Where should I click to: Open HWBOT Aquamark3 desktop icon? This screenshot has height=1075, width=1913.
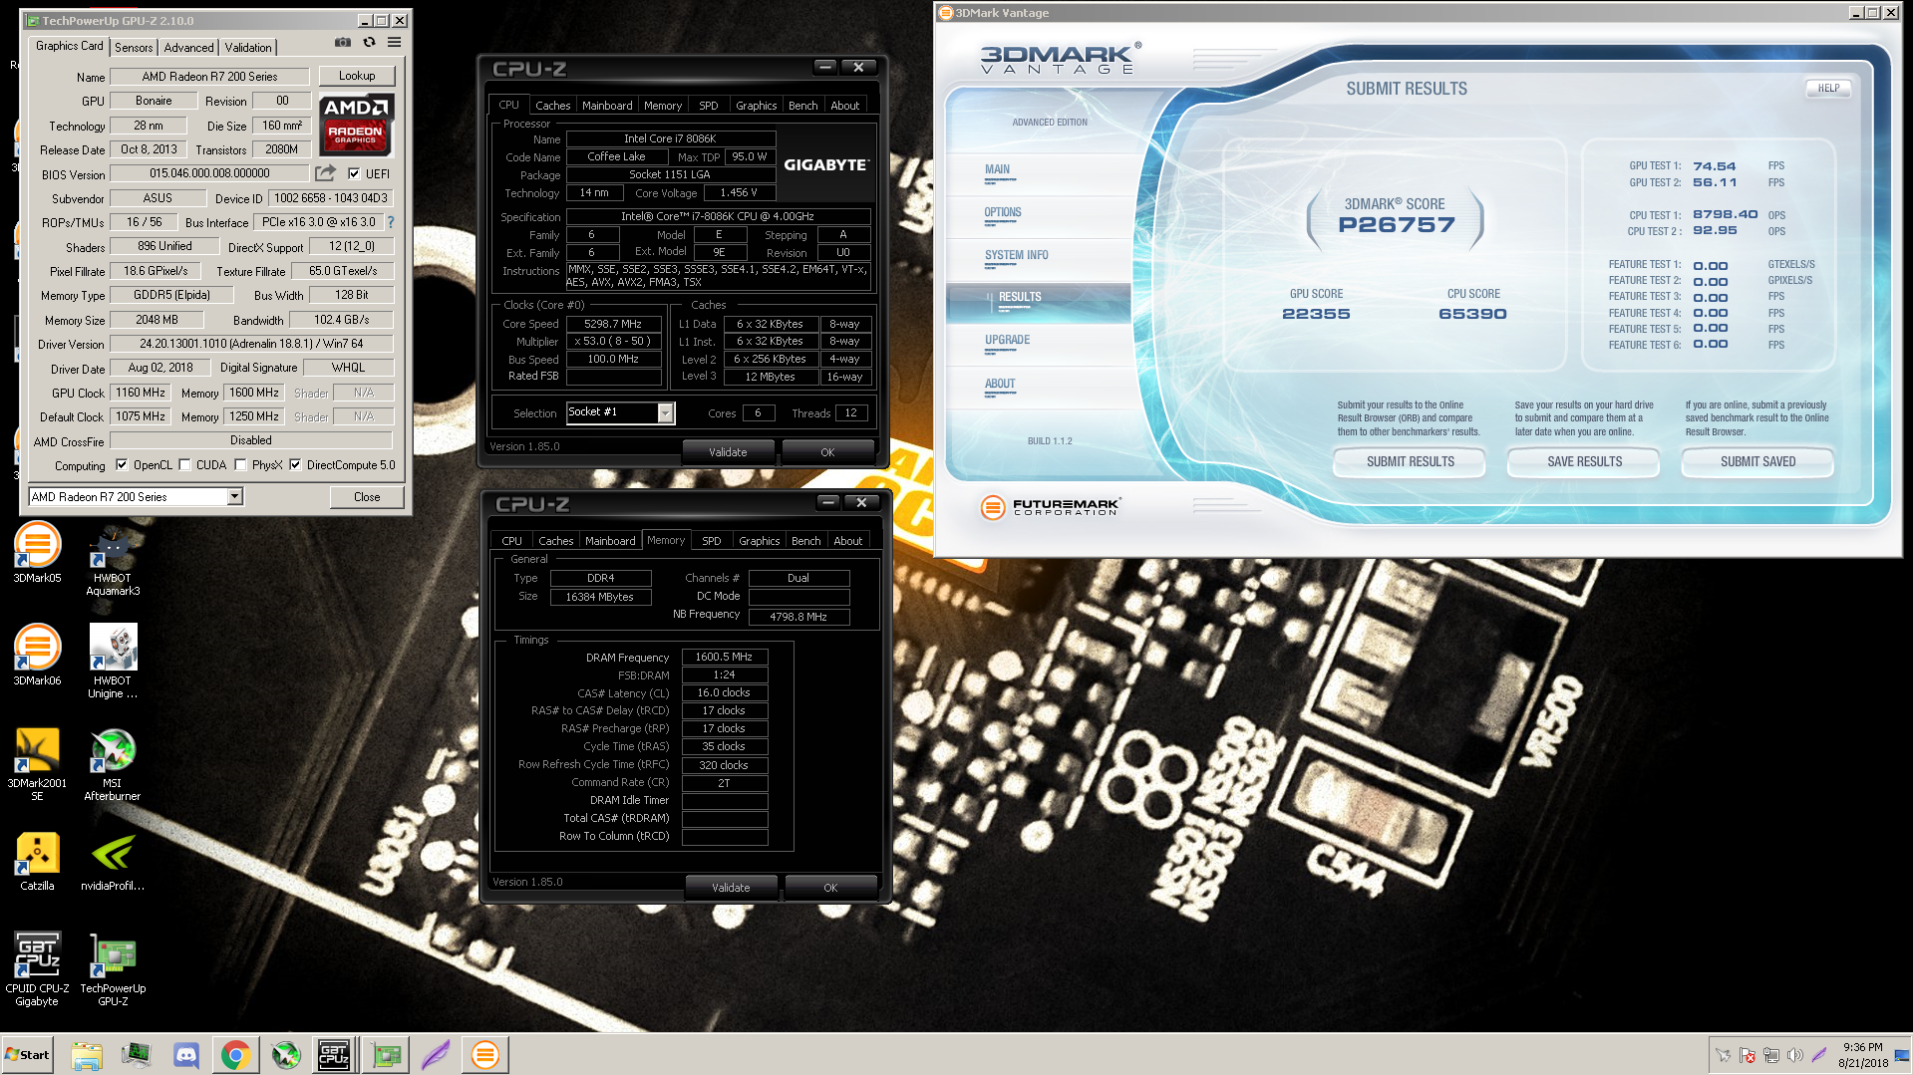click(x=113, y=561)
